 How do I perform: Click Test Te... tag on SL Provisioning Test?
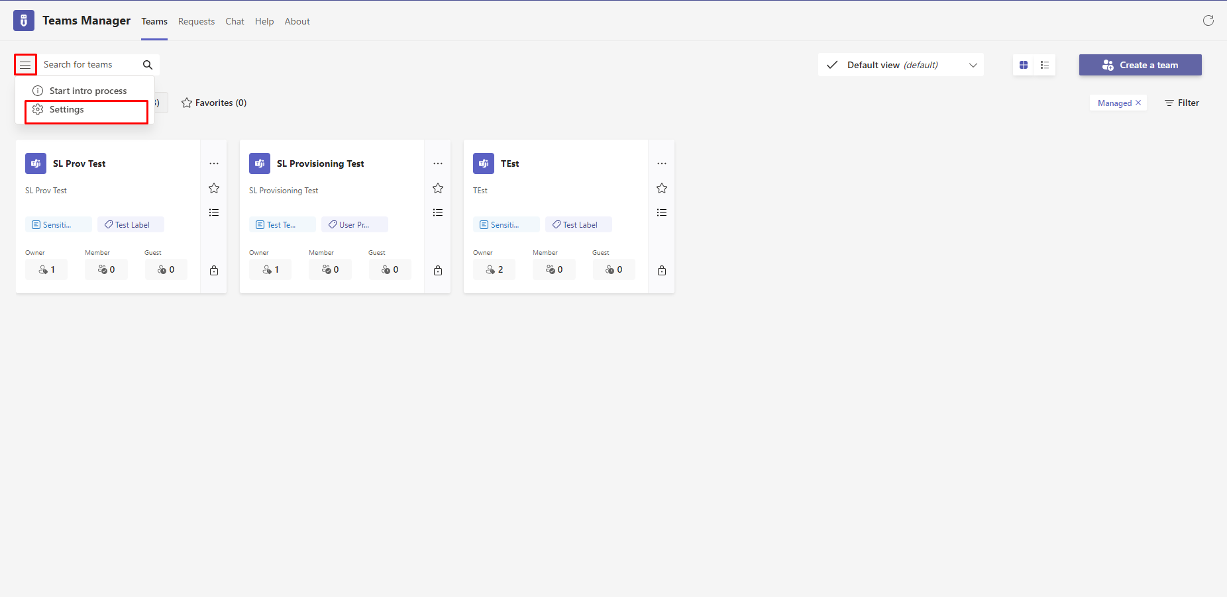(282, 224)
